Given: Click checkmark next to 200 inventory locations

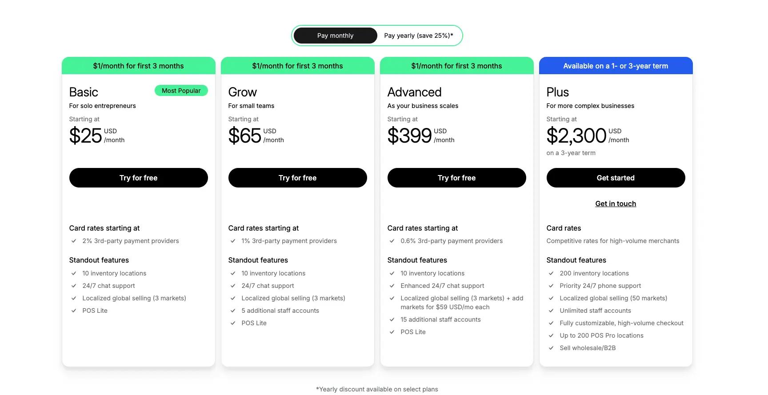Looking at the screenshot, I should 551,273.
